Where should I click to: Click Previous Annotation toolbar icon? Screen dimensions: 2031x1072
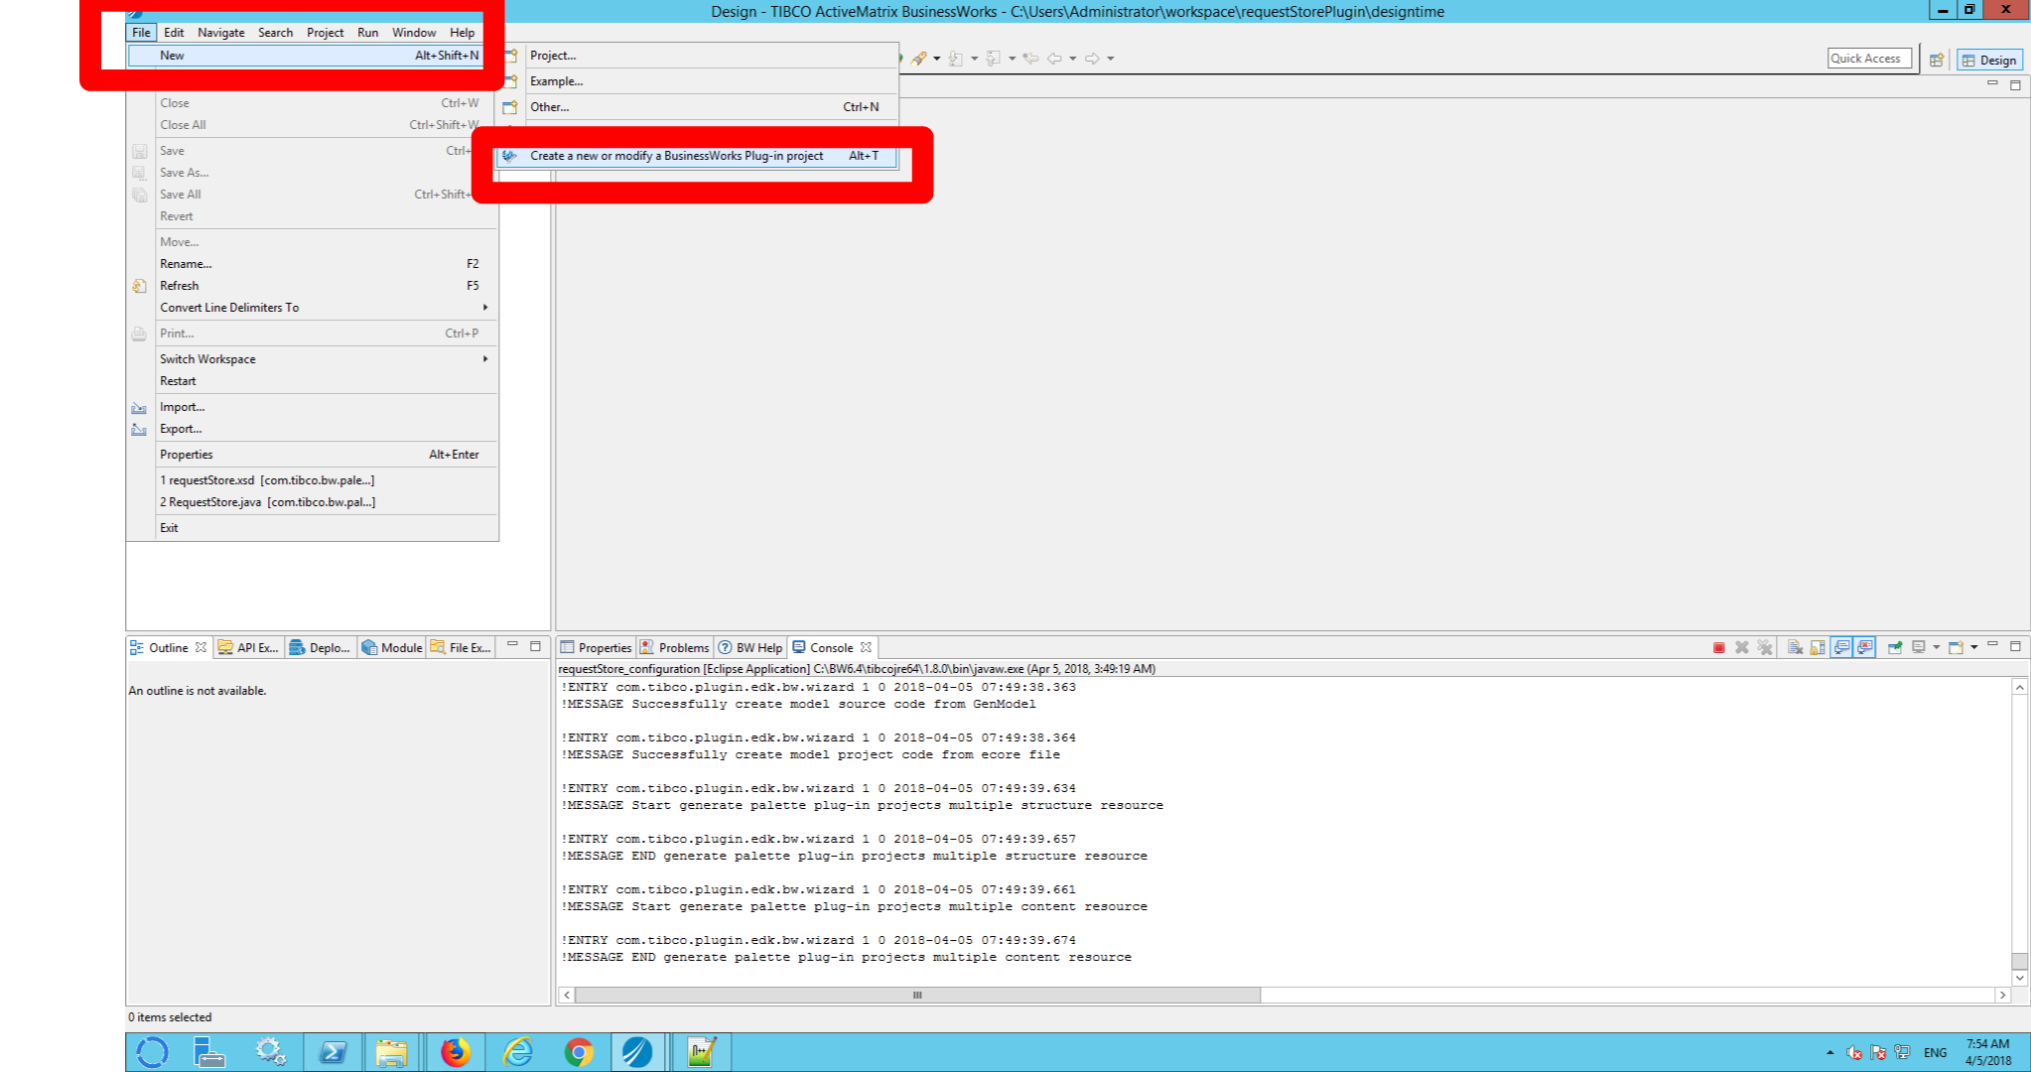(x=994, y=59)
